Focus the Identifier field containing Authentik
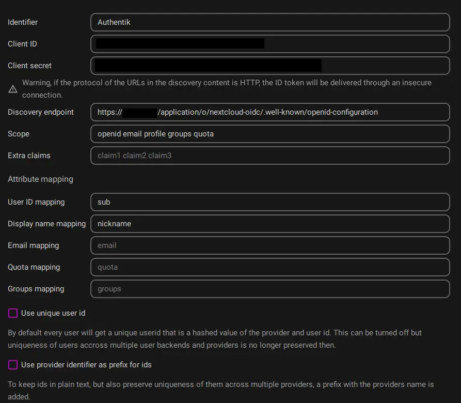The image size is (461, 403). [x=269, y=22]
